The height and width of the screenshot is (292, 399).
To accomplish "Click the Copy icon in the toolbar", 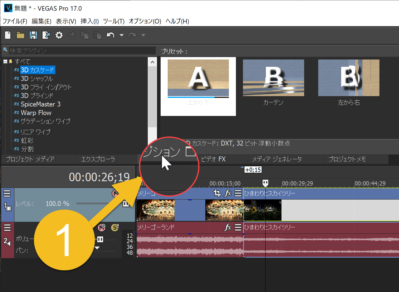I will (x=84, y=35).
